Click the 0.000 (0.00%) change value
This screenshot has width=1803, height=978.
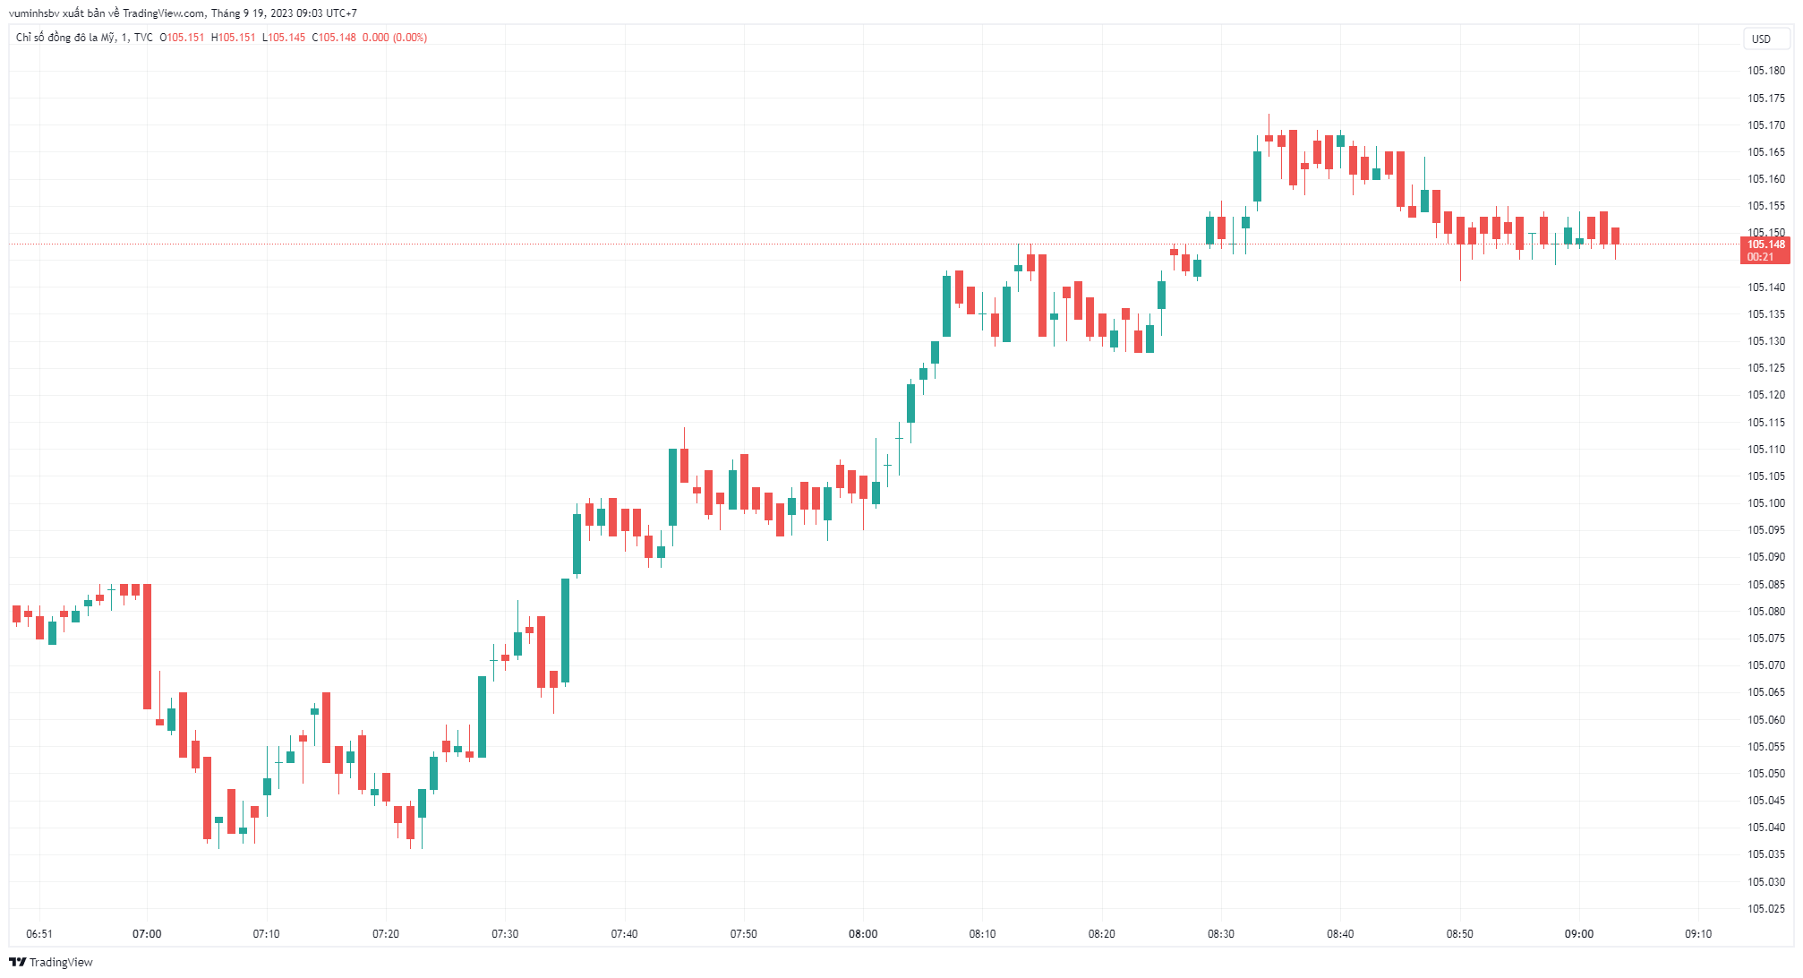coord(395,38)
